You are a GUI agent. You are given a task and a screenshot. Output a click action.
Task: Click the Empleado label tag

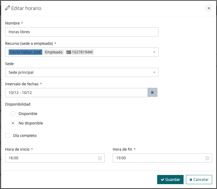pos(54,52)
